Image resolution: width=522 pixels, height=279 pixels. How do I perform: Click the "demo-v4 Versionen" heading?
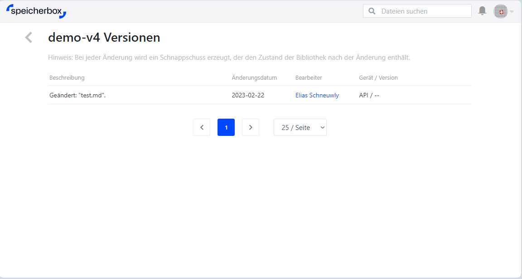pyautogui.click(x=104, y=38)
